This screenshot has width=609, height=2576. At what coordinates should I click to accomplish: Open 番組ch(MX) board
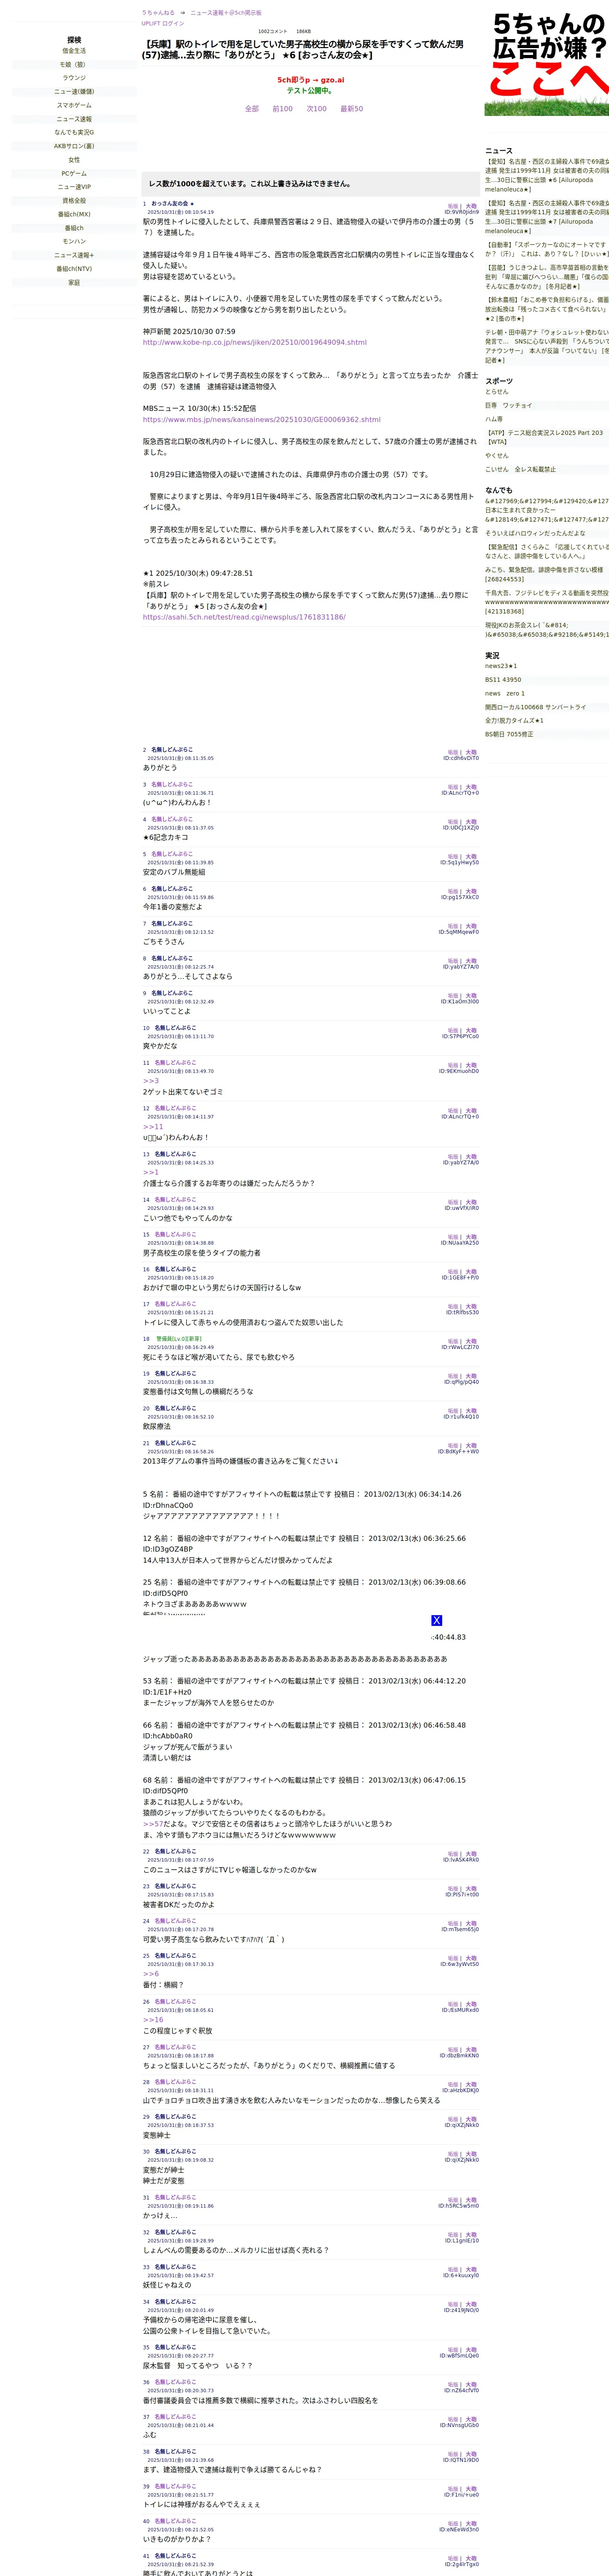tap(74, 214)
